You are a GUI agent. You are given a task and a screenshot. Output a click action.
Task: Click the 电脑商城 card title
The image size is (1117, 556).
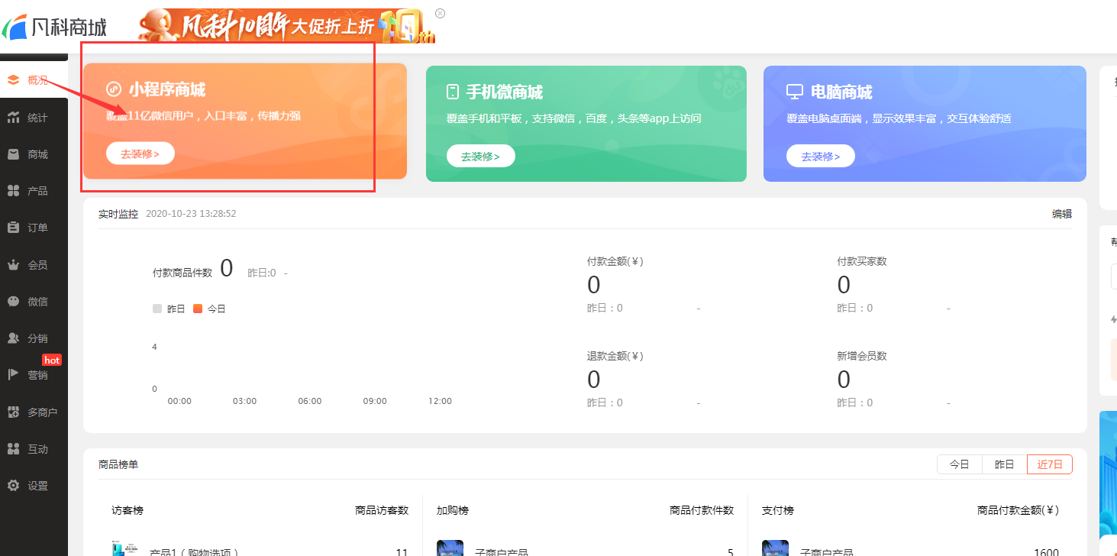(x=841, y=92)
